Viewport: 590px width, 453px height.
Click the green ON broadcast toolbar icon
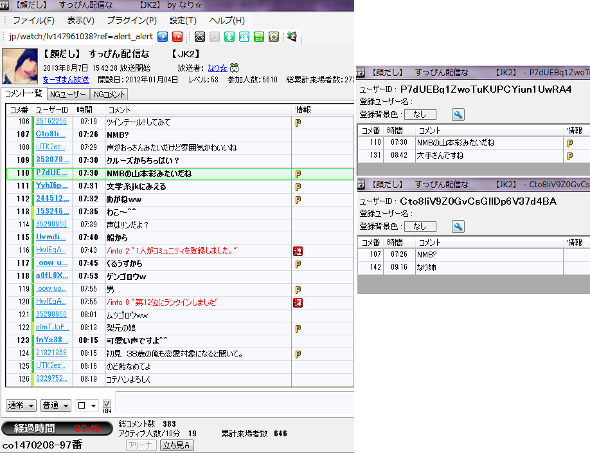[259, 37]
